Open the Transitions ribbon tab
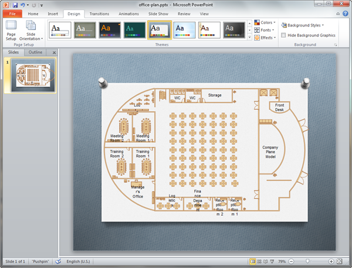This screenshot has width=352, height=268. coord(99,13)
